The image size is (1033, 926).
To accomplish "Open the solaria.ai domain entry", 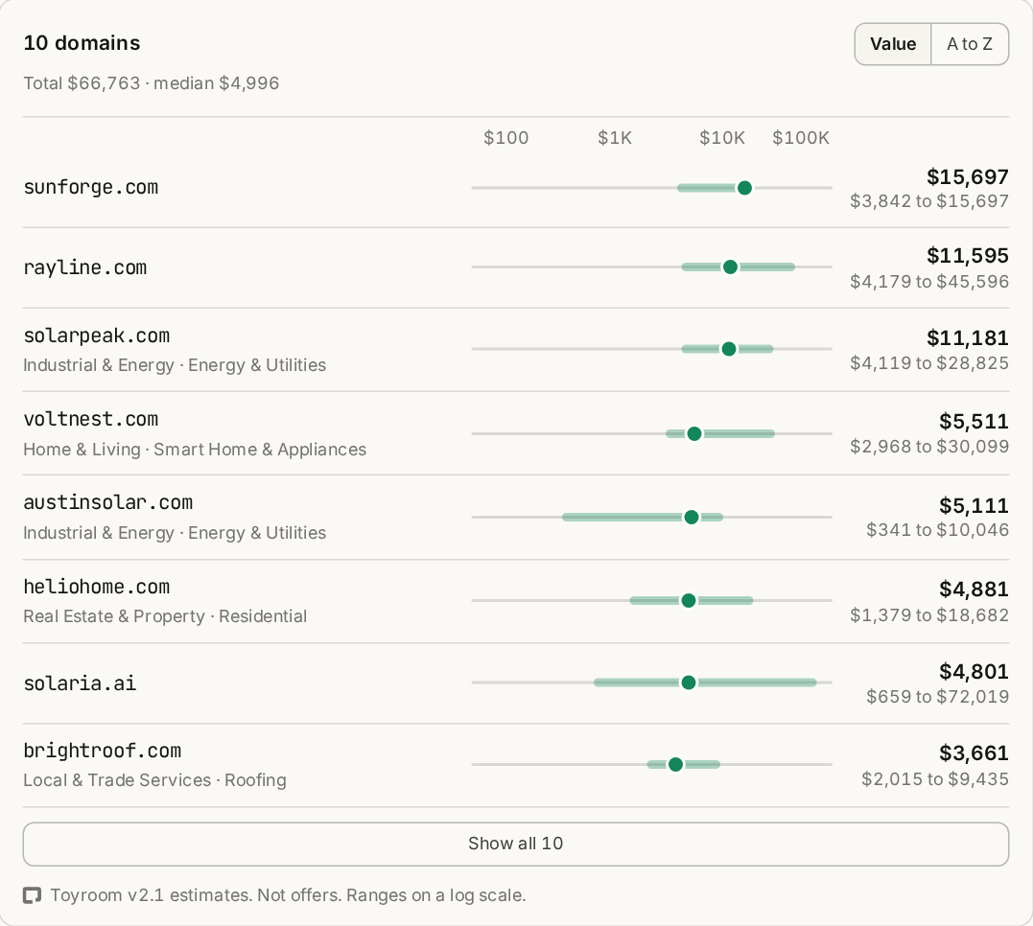I will (516, 683).
